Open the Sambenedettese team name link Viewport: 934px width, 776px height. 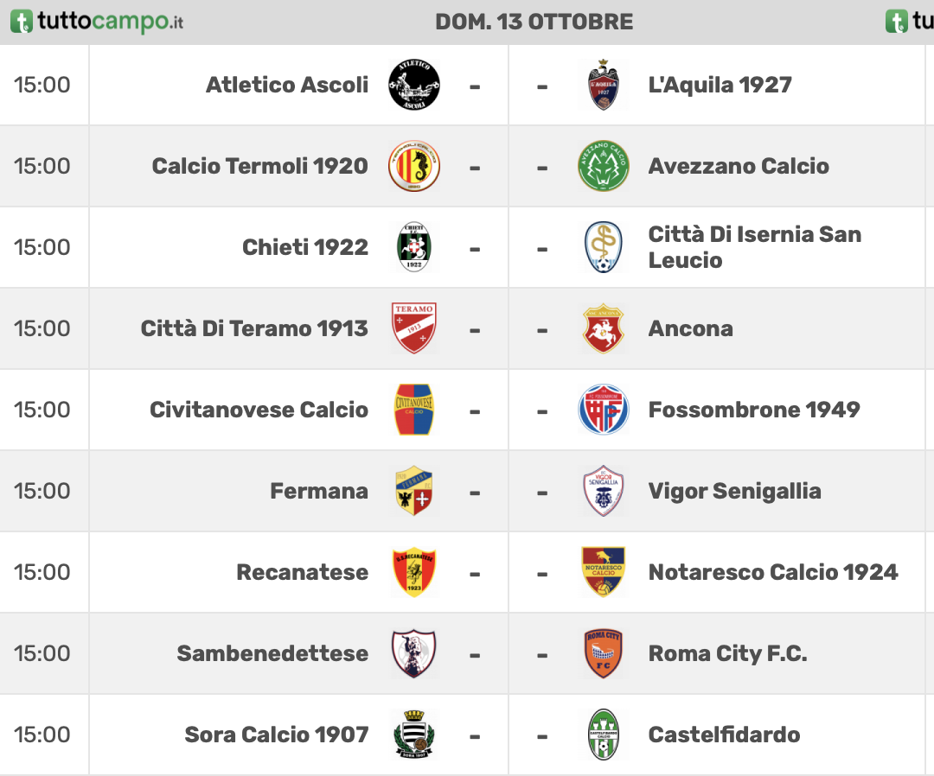point(272,653)
